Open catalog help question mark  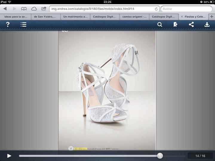coord(8,24)
